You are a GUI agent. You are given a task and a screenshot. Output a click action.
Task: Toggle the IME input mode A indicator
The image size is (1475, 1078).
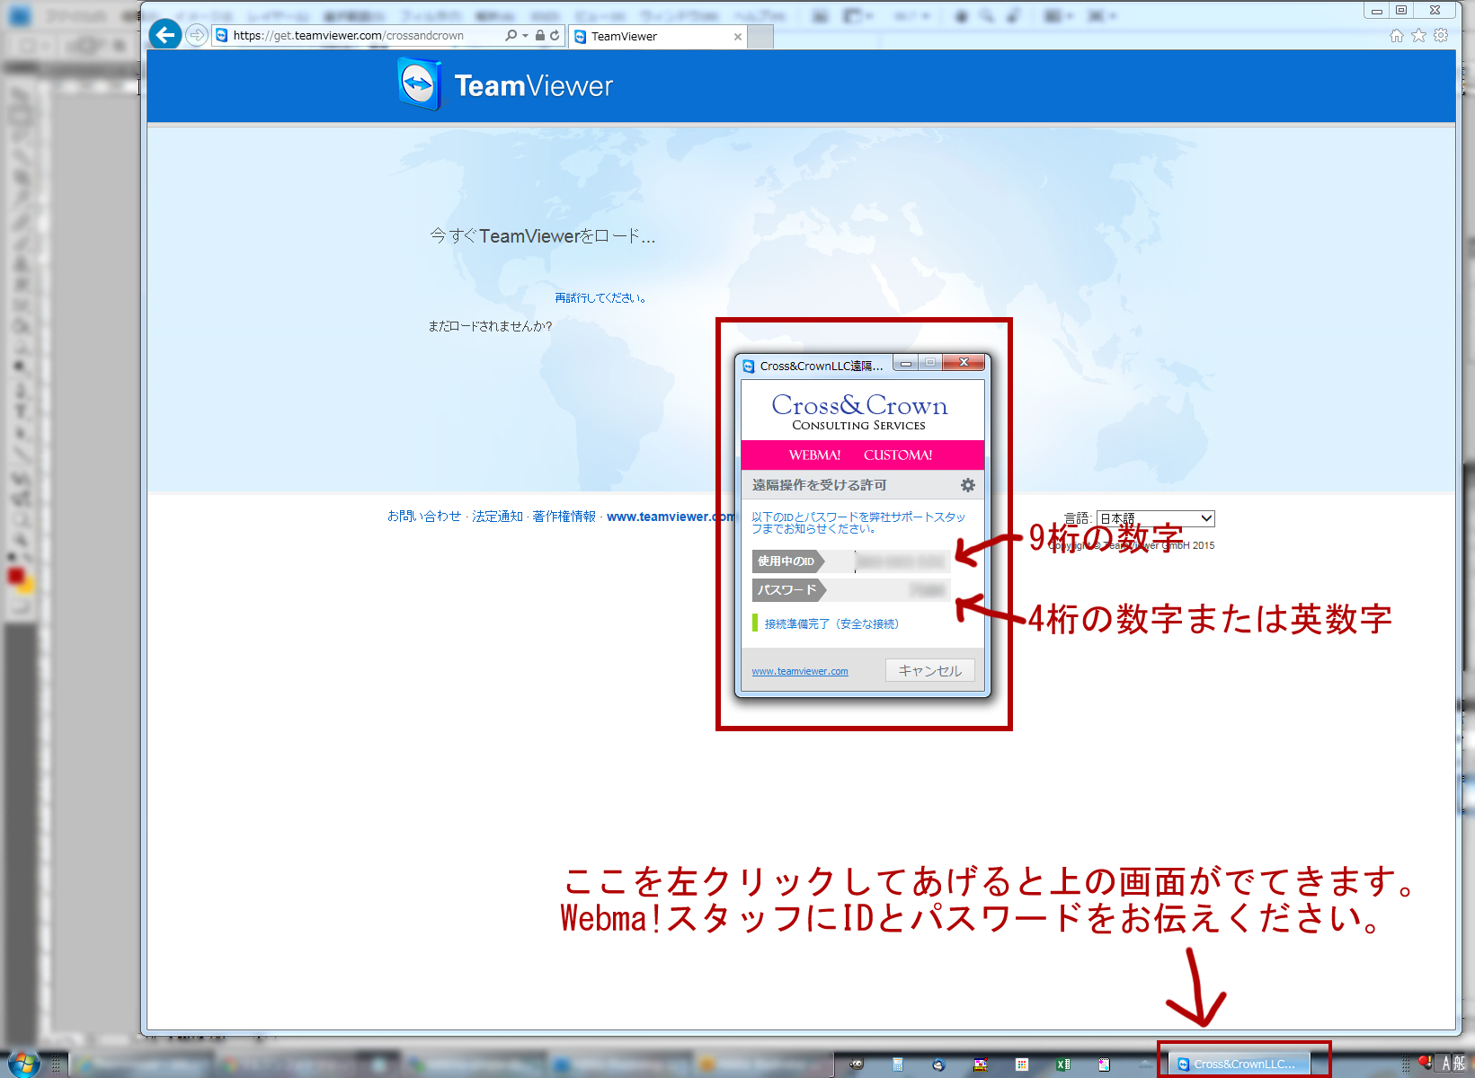[x=1446, y=1064]
